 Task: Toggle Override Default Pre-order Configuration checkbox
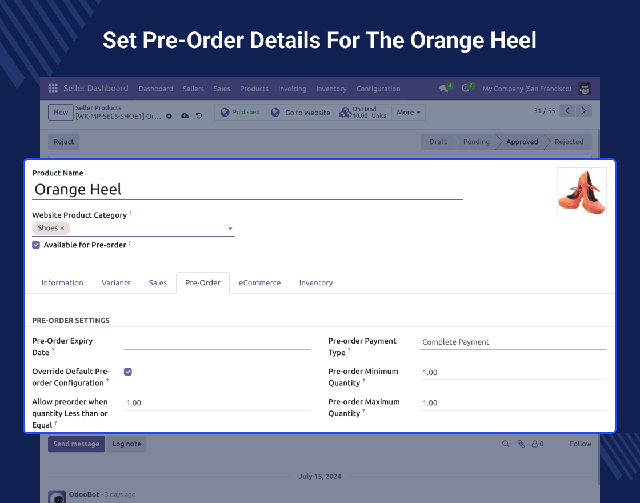128,372
